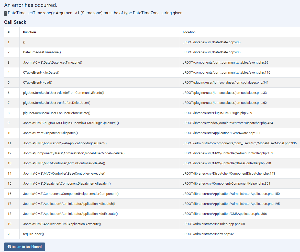300x252 pixels.
Task: Click the UserModel->delete() function in row 12
Action: pyautogui.click(x=74, y=153)
